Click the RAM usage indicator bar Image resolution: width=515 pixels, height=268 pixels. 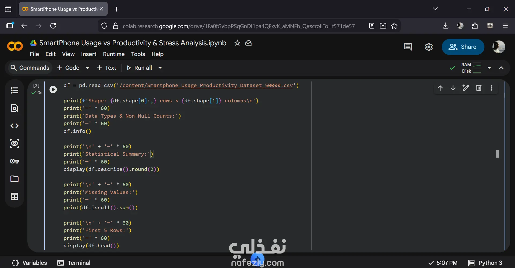pyautogui.click(x=477, y=65)
